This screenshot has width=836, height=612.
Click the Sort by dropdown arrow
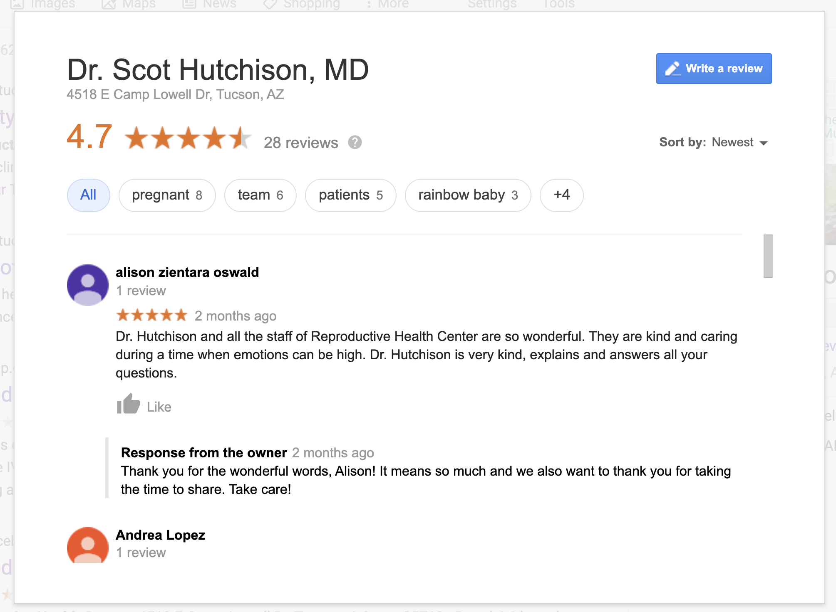[763, 143]
